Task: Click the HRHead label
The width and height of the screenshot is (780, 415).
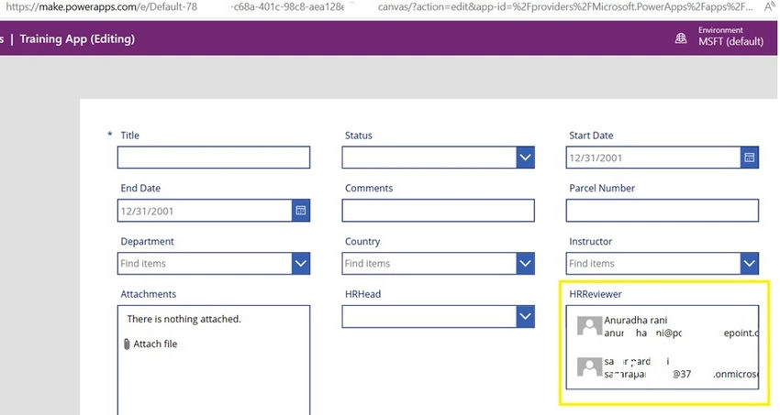Action: 362,294
